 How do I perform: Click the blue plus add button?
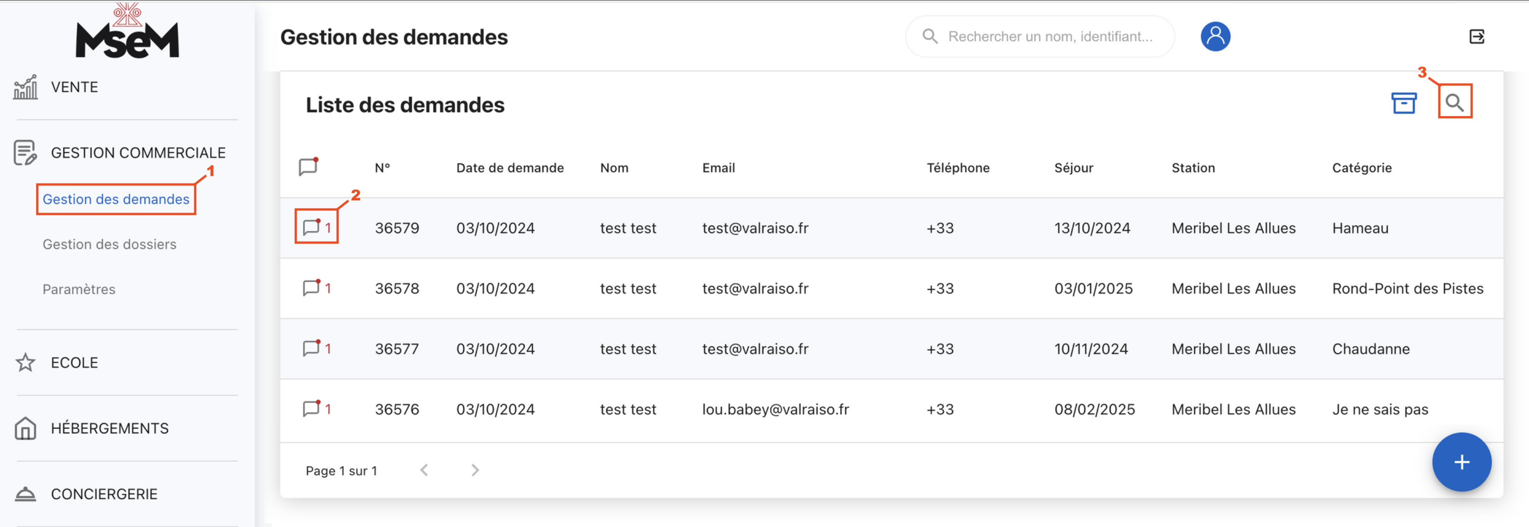coord(1461,462)
